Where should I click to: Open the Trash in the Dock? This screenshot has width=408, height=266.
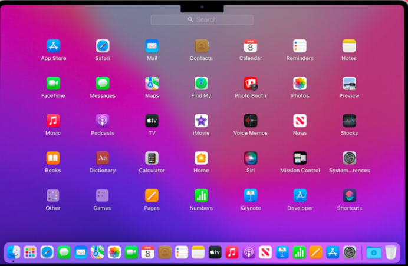tap(390, 252)
